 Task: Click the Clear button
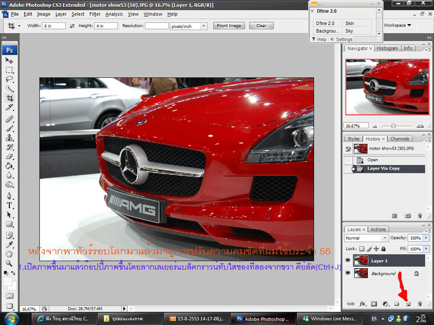261,26
